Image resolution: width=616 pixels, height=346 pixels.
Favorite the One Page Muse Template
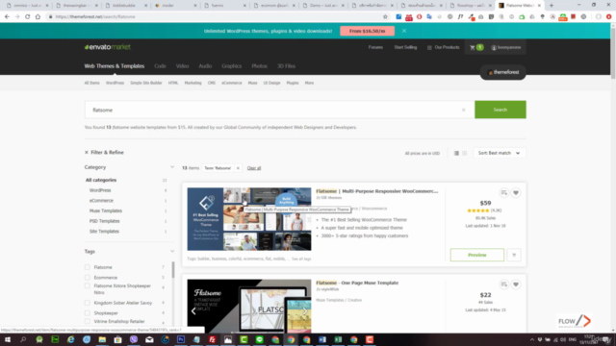(516, 284)
